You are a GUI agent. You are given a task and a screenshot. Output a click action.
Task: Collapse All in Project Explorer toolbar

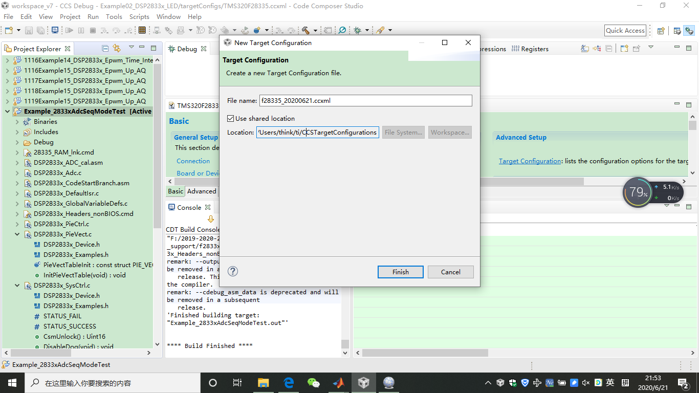click(x=105, y=49)
